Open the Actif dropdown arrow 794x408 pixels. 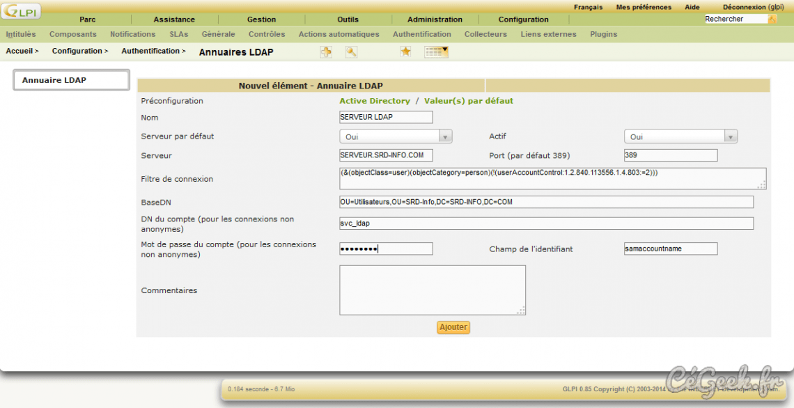tap(731, 136)
